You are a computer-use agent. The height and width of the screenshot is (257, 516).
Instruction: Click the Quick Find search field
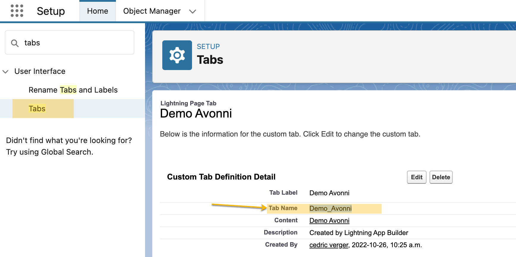pos(70,42)
